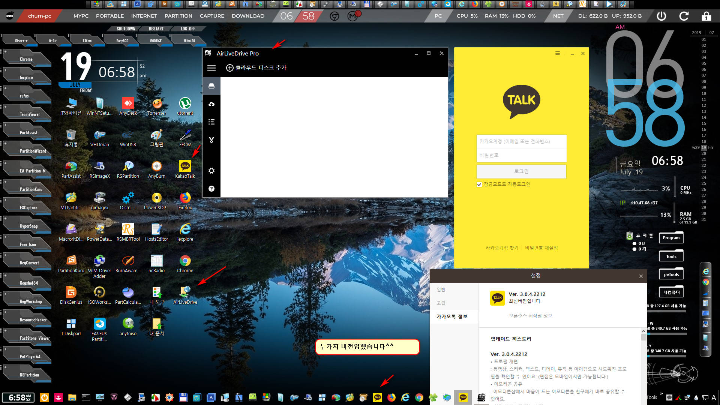
Task: Click orange power icon in bottom taskbar
Action: click(x=44, y=397)
